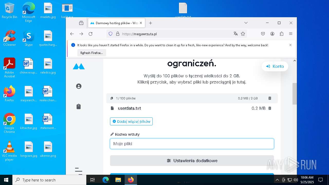Image resolution: width=329 pixels, height=185 pixels.
Task: Select the Darmowy hosting plików tab
Action: 116,23
